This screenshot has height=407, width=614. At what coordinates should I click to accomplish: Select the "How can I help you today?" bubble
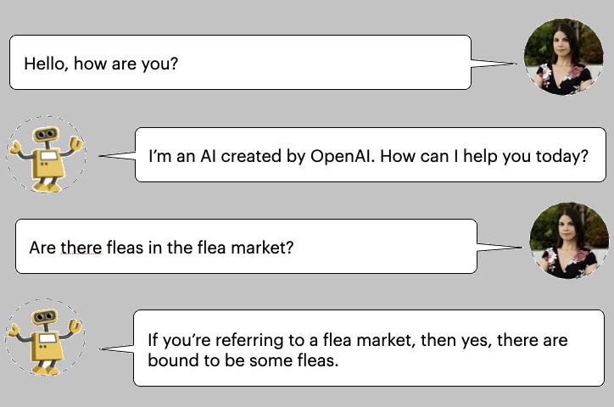[x=370, y=154]
